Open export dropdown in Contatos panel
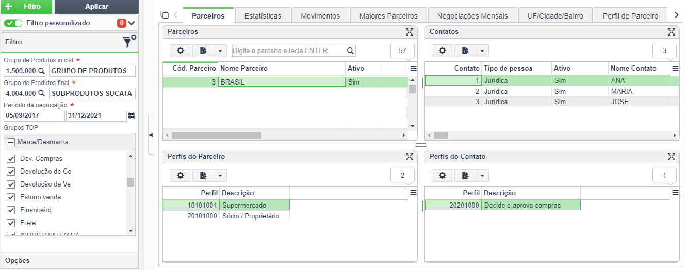Image resolution: width=687 pixels, height=270 pixels. click(x=482, y=50)
